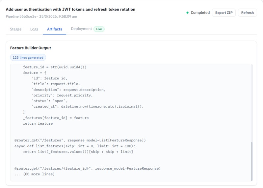
Task: Click the 123 lines generated badge
Action: tap(28, 57)
